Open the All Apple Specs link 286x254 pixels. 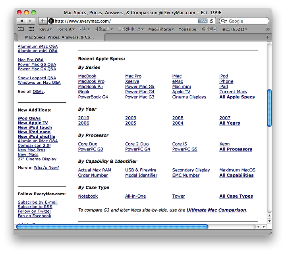click(237, 97)
